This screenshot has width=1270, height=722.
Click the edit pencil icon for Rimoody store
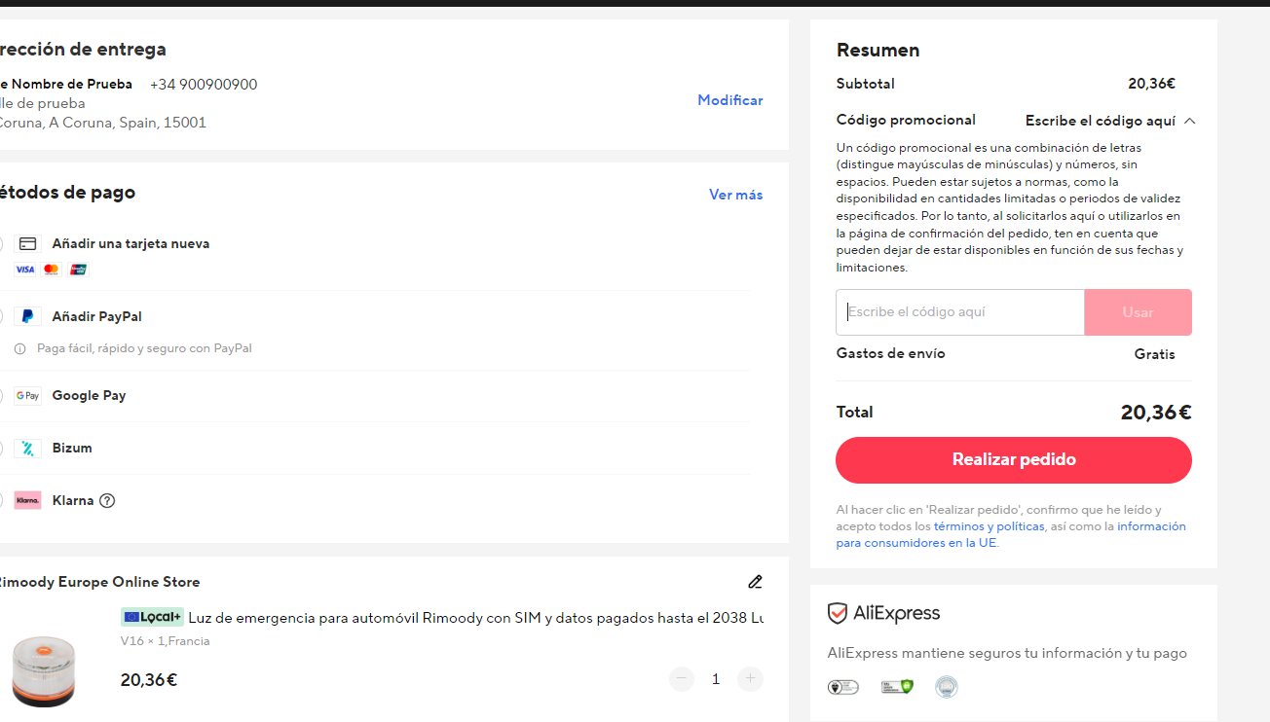pyautogui.click(x=755, y=582)
